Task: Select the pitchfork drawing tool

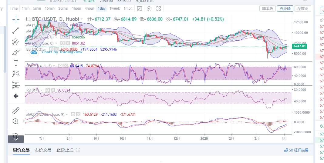Action: (16, 41)
